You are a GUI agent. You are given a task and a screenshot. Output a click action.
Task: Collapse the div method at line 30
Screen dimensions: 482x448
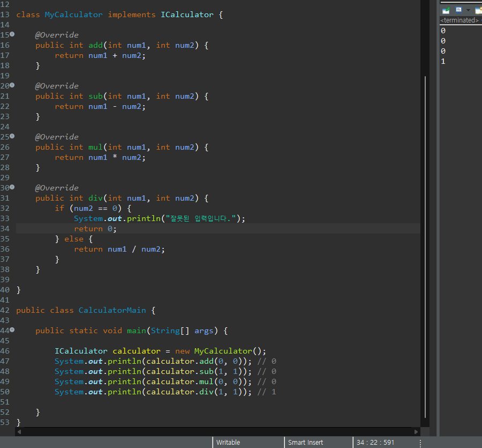(x=12, y=187)
